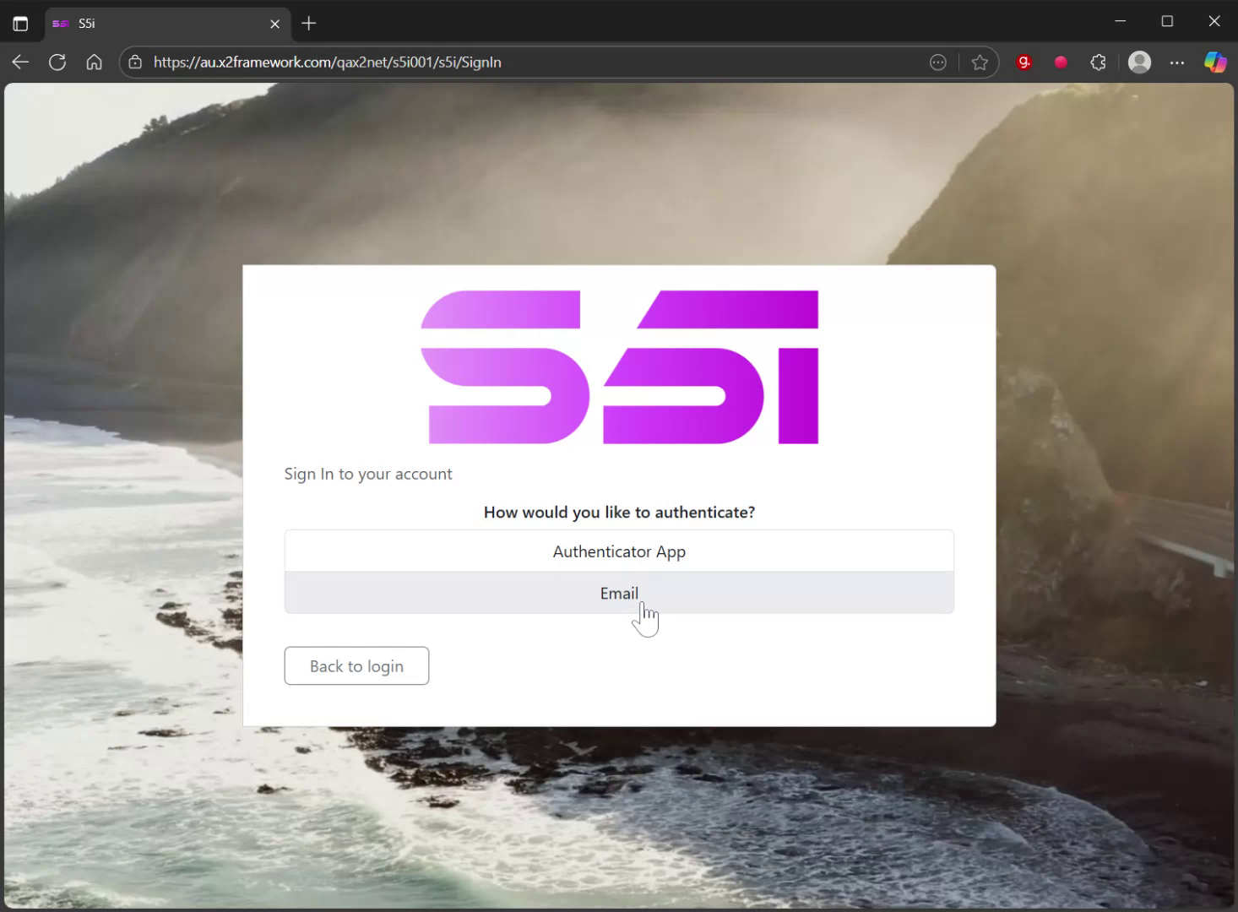Open browser profile avatar
This screenshot has width=1238, height=912.
(1140, 62)
